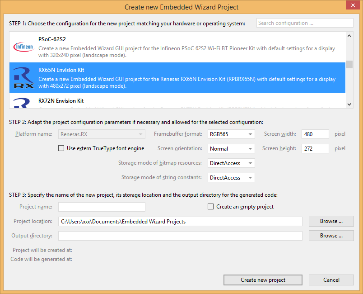The width and height of the screenshot is (363, 294).
Task: Select the PSoC-62S2 configuration entry
Action: (x=181, y=47)
